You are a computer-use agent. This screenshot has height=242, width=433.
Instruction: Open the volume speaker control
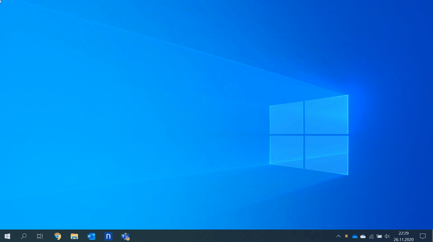387,236
